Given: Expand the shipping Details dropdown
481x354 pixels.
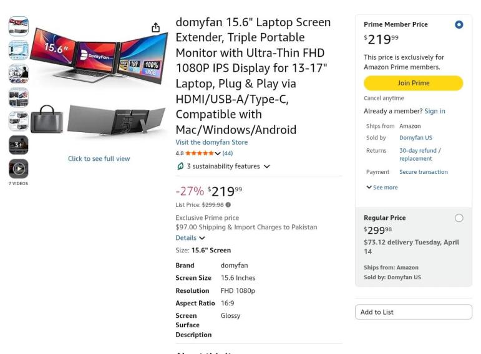Looking at the screenshot, I should coord(190,238).
